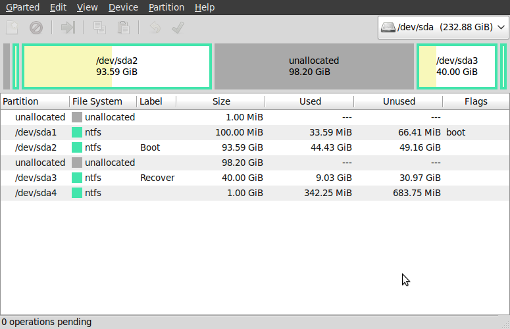Select the 98.20 GiB unallocated block in disk map
Image resolution: width=510 pixels, height=329 pixels.
click(314, 66)
